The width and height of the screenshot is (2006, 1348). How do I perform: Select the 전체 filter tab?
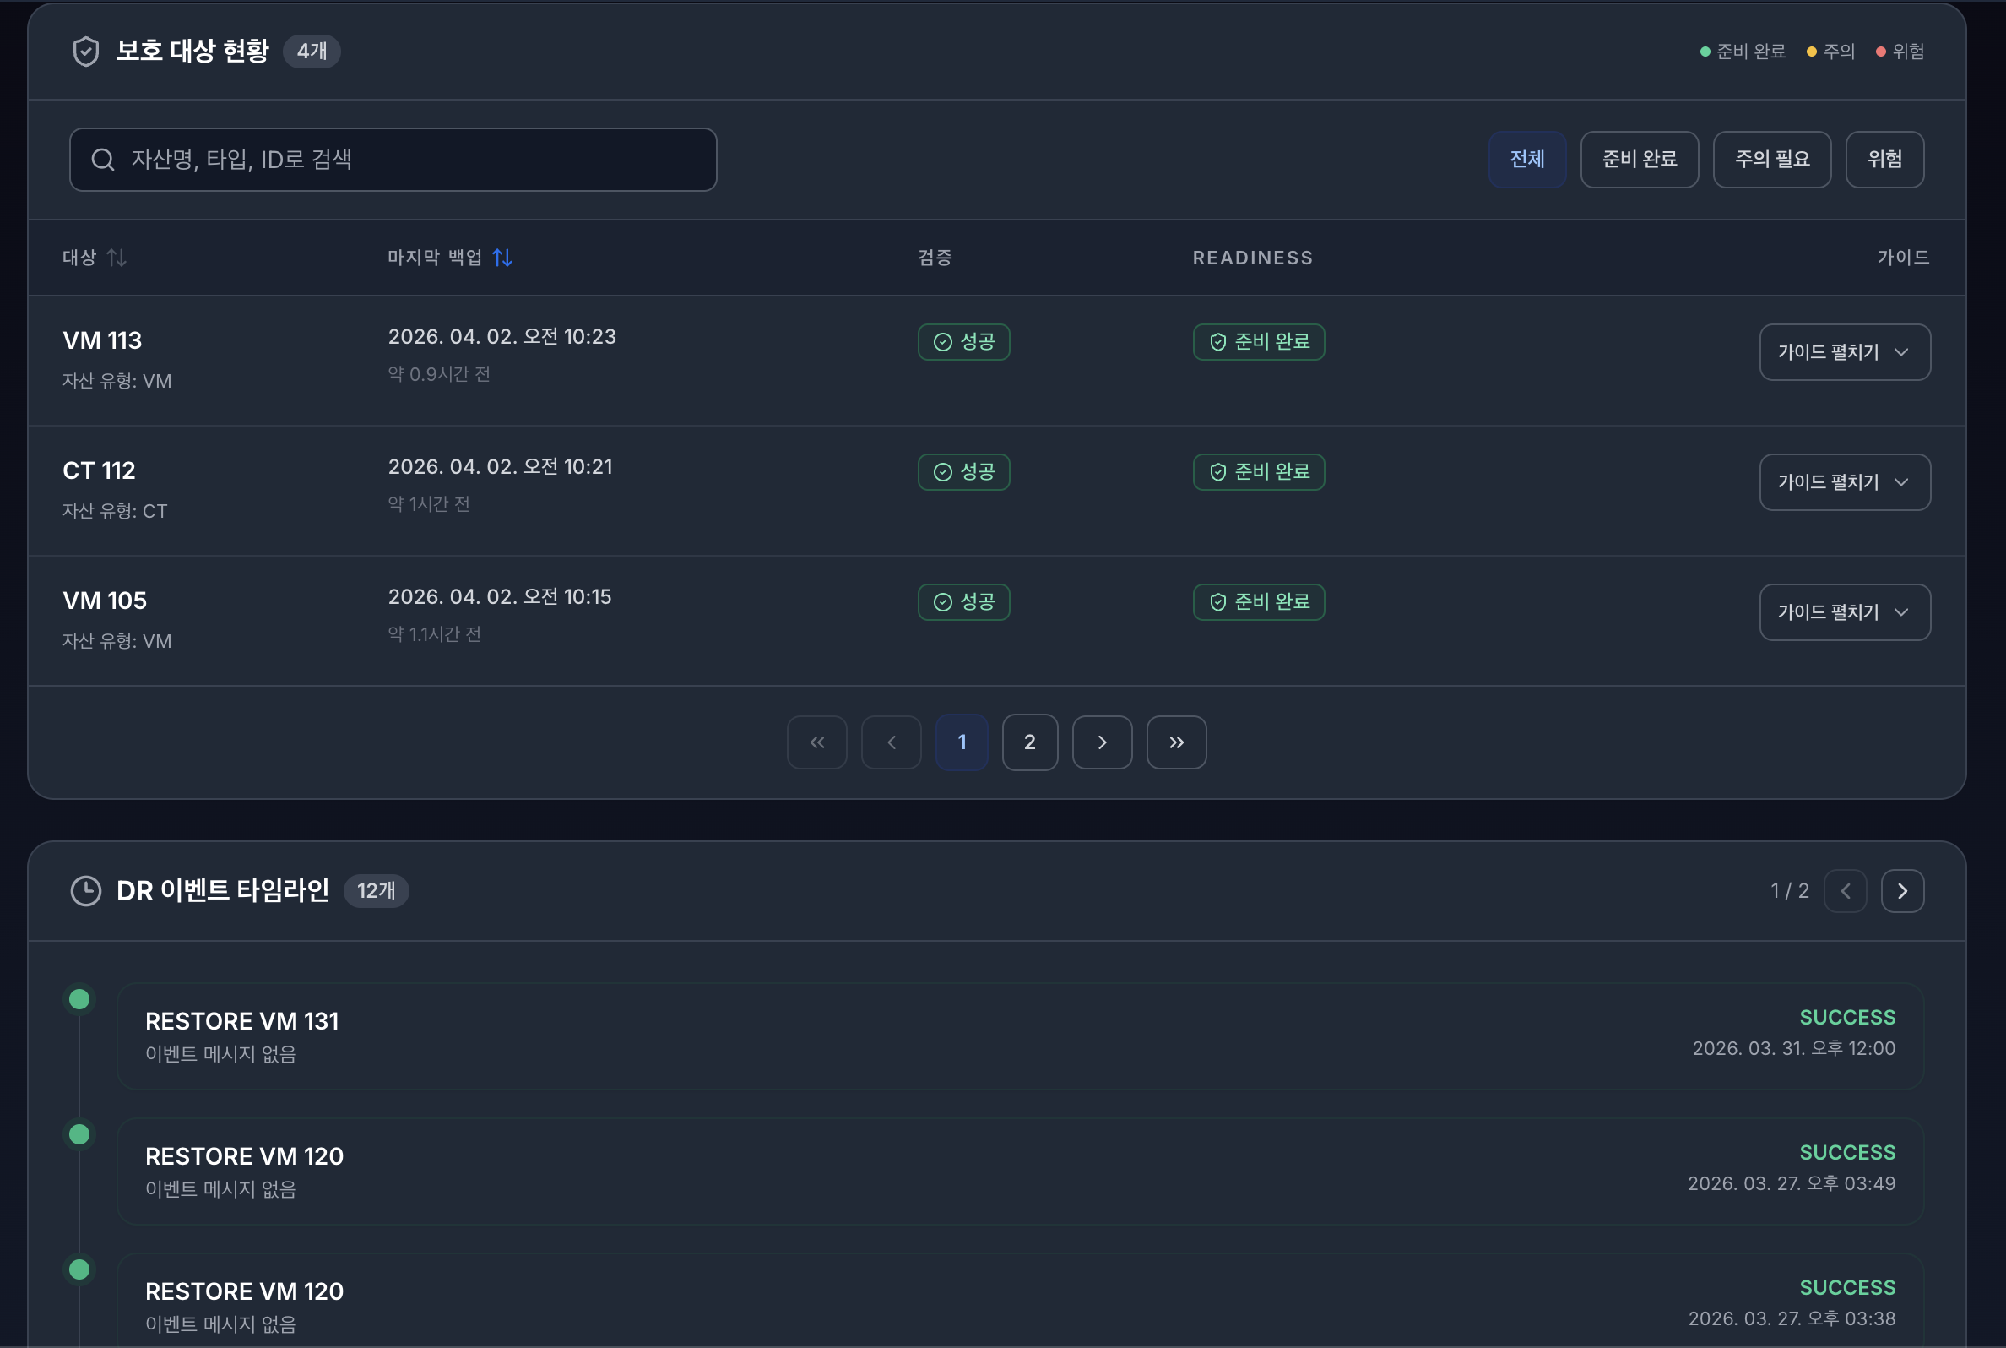click(x=1527, y=159)
